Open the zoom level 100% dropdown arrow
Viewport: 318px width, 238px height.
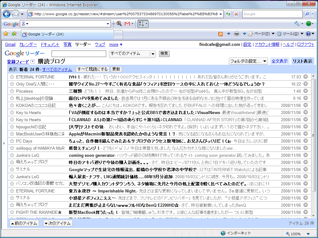pos(308,234)
